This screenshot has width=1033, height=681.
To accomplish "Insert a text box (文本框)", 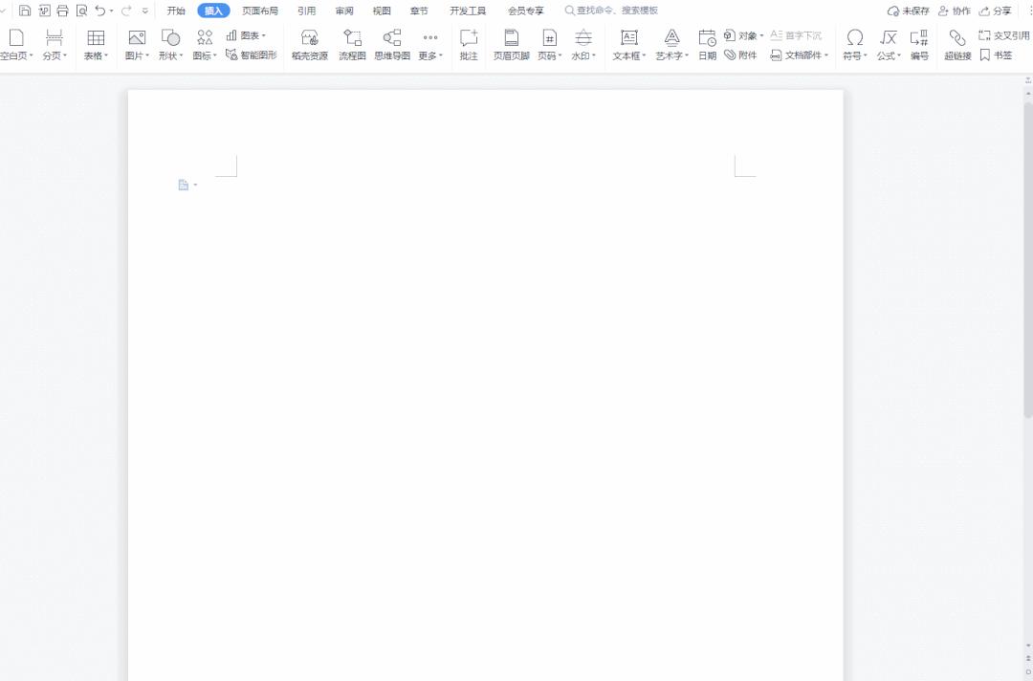I will pos(629,45).
